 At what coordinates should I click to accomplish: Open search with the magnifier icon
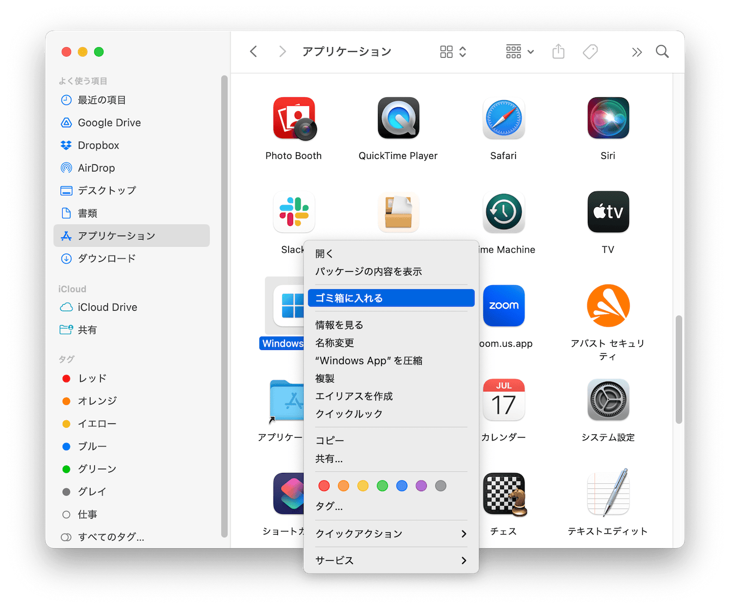662,52
